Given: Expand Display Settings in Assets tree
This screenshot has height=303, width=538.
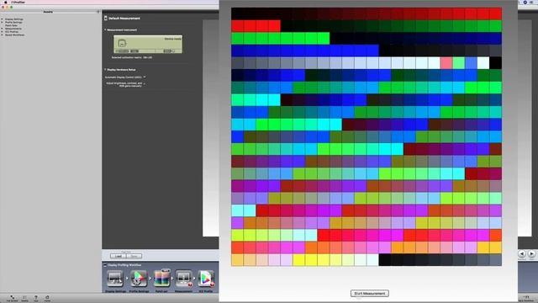Looking at the screenshot, I should [x=3, y=19].
